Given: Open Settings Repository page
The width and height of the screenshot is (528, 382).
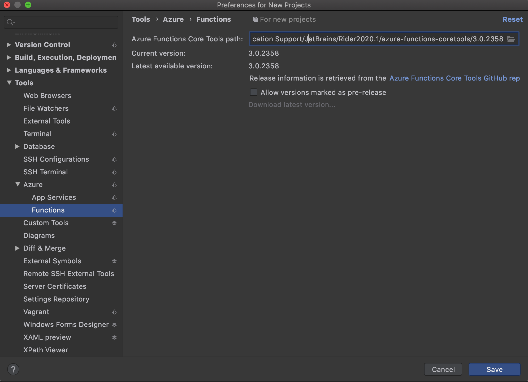Looking at the screenshot, I should tap(56, 299).
